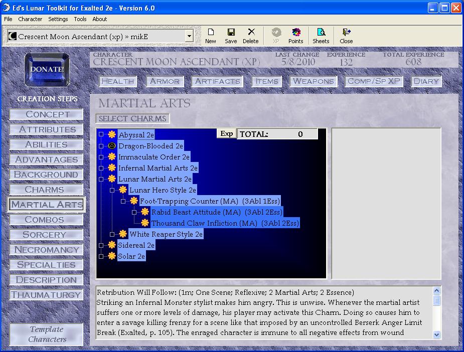Click the dark icon beside Dragon-Blooded 2e
The height and width of the screenshot is (352, 464).
112,146
